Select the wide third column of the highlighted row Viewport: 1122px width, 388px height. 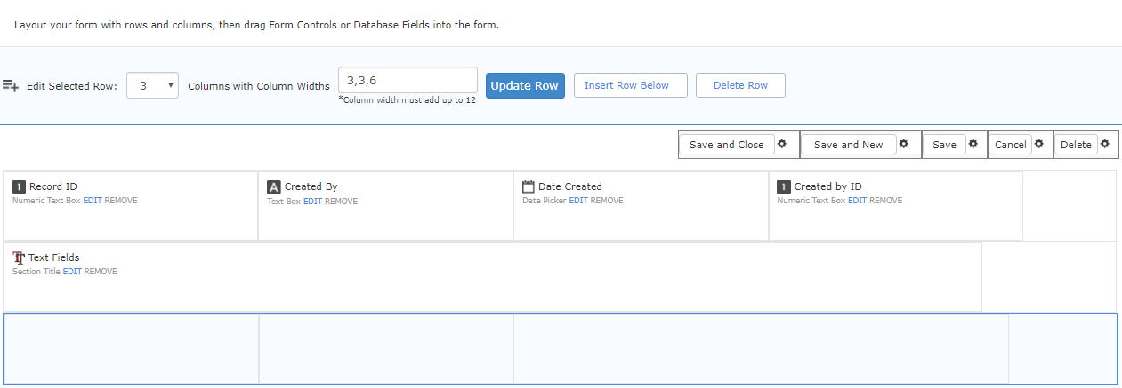coord(761,348)
